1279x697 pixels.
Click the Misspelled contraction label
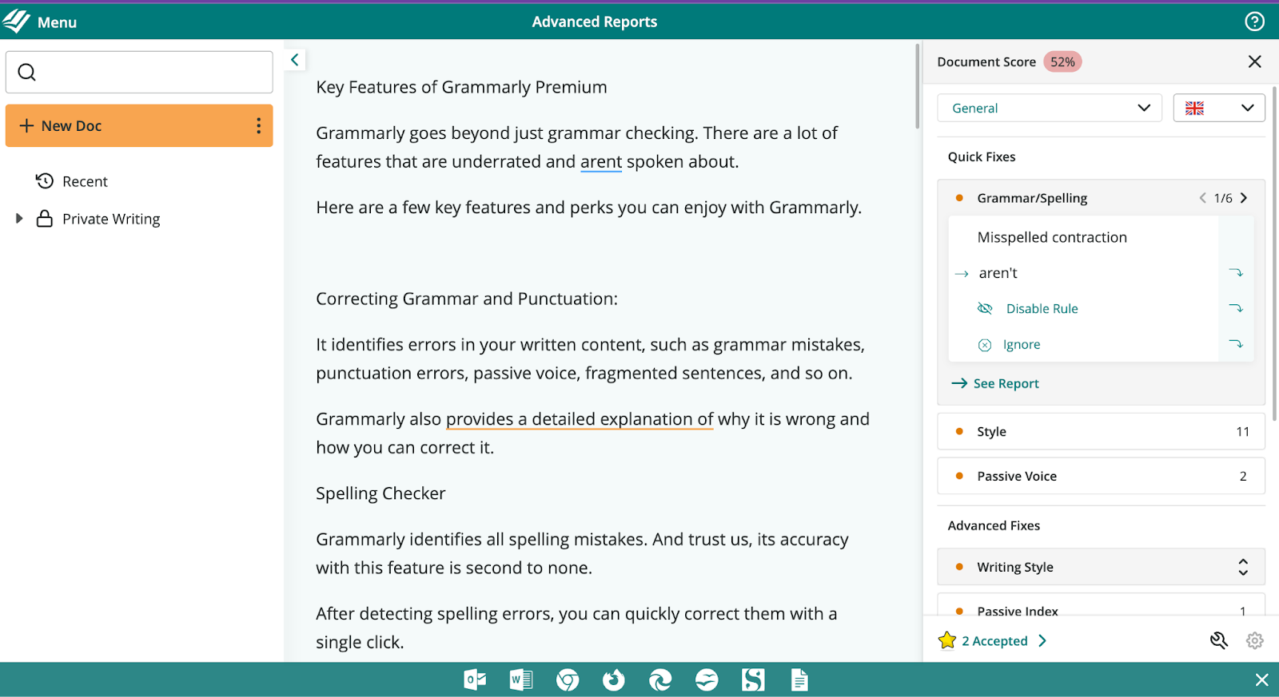tap(1052, 237)
